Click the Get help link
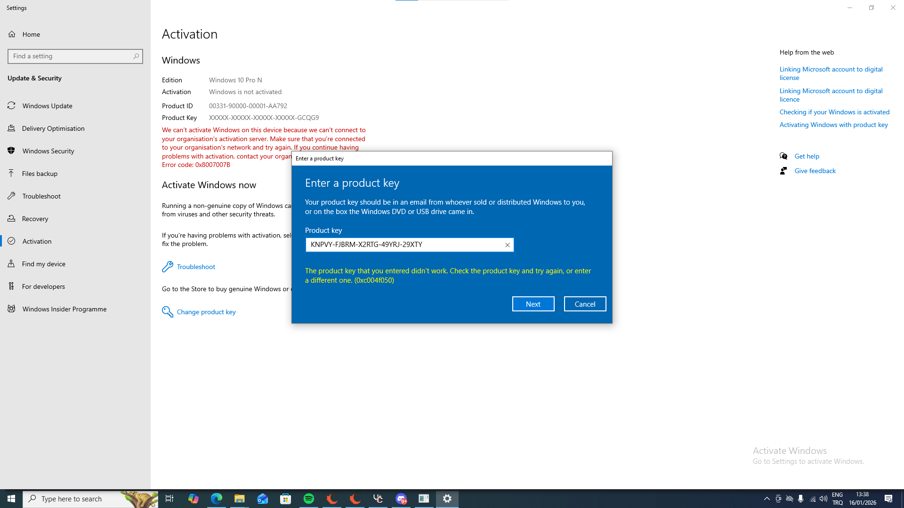The height and width of the screenshot is (508, 904). point(807,156)
